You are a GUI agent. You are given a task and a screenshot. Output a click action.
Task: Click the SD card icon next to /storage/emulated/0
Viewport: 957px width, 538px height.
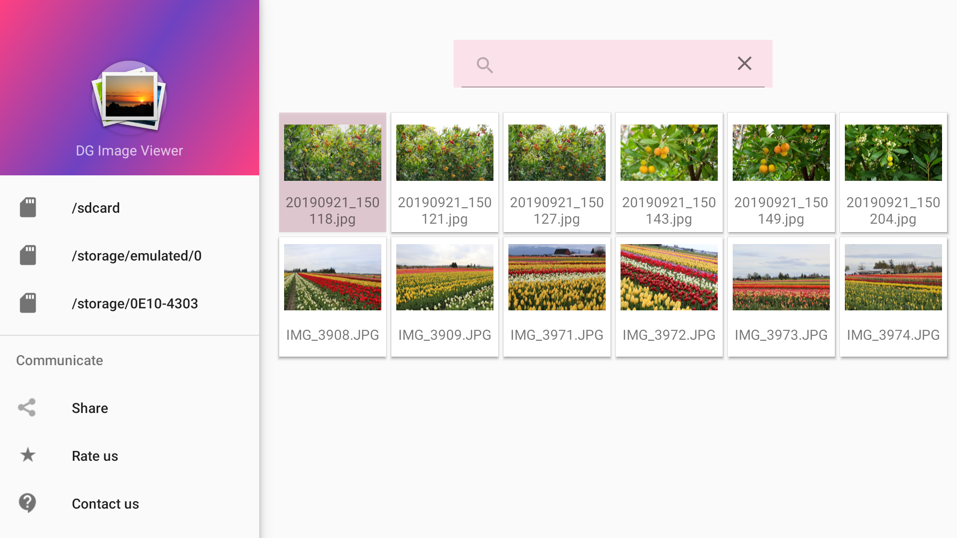(x=28, y=255)
